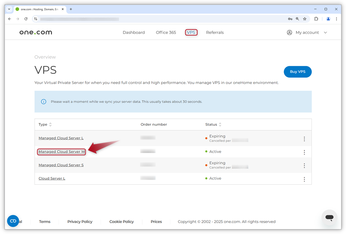Click the Buy VPS button
346x234 pixels.
298,72
